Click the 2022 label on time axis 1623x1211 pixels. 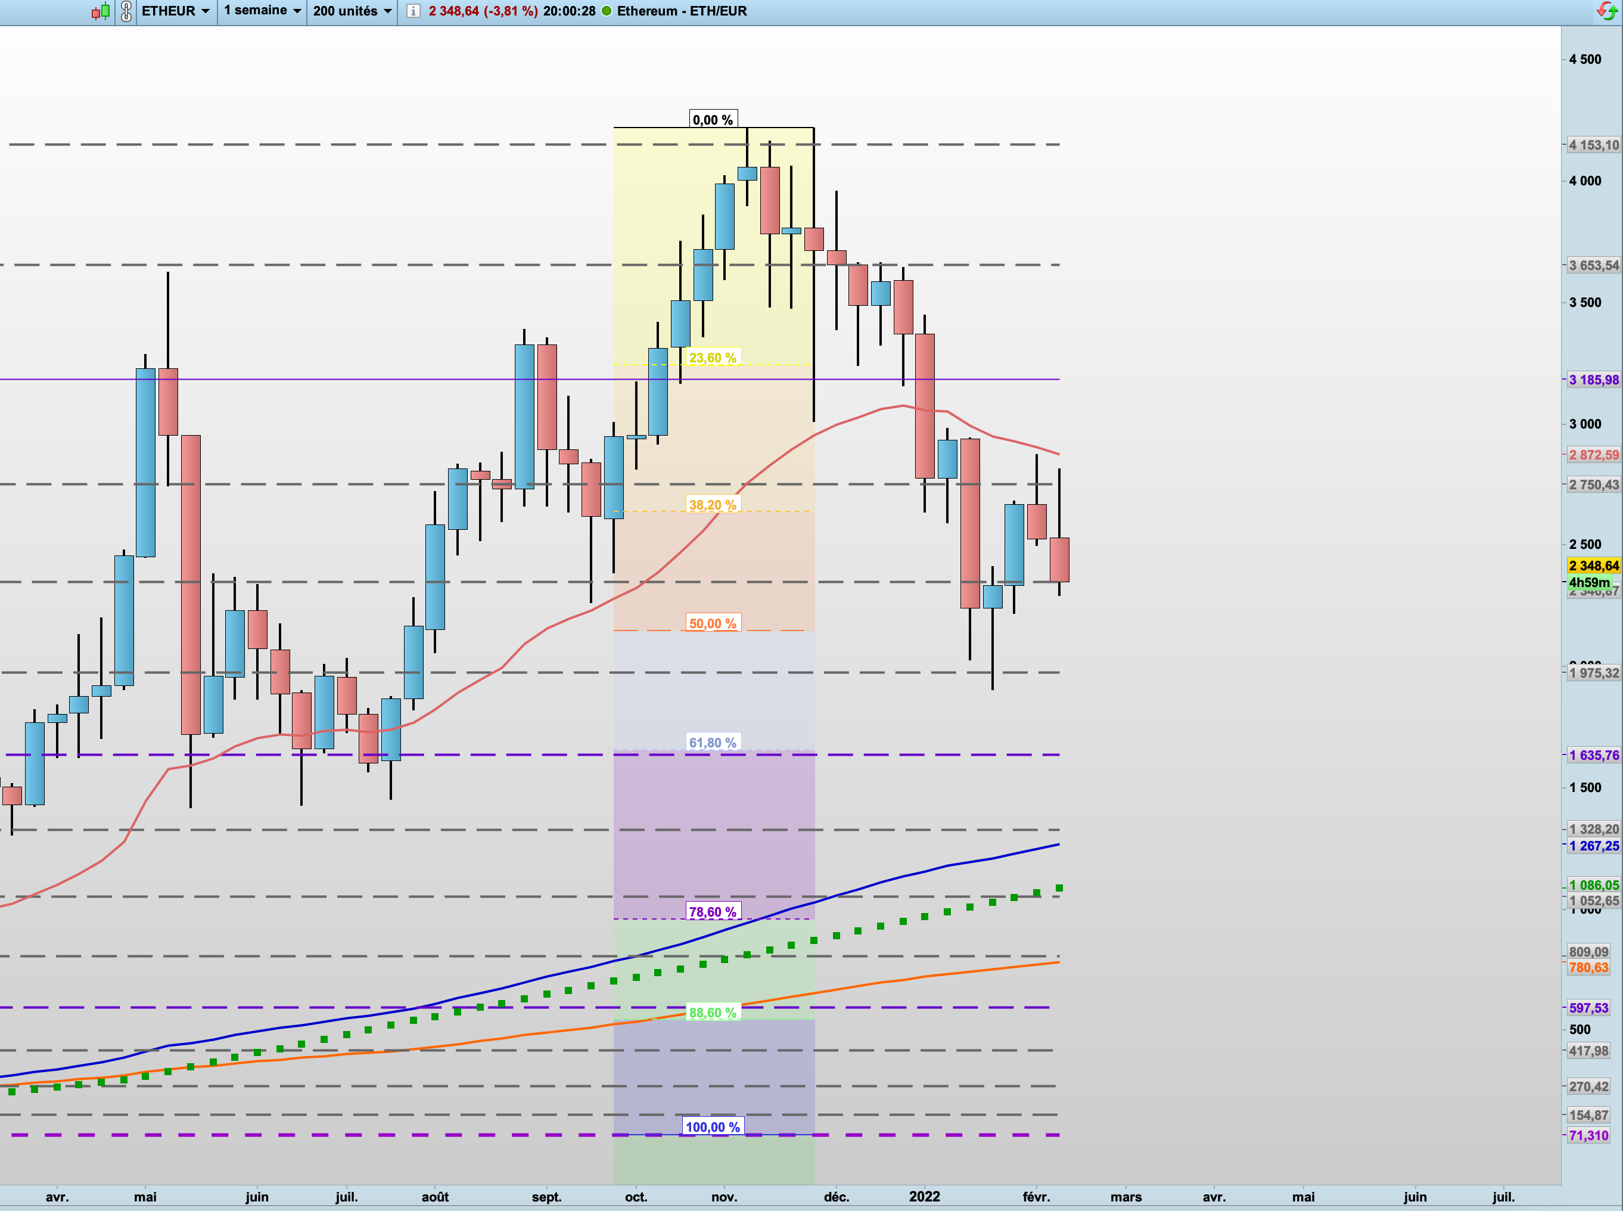[924, 1196]
